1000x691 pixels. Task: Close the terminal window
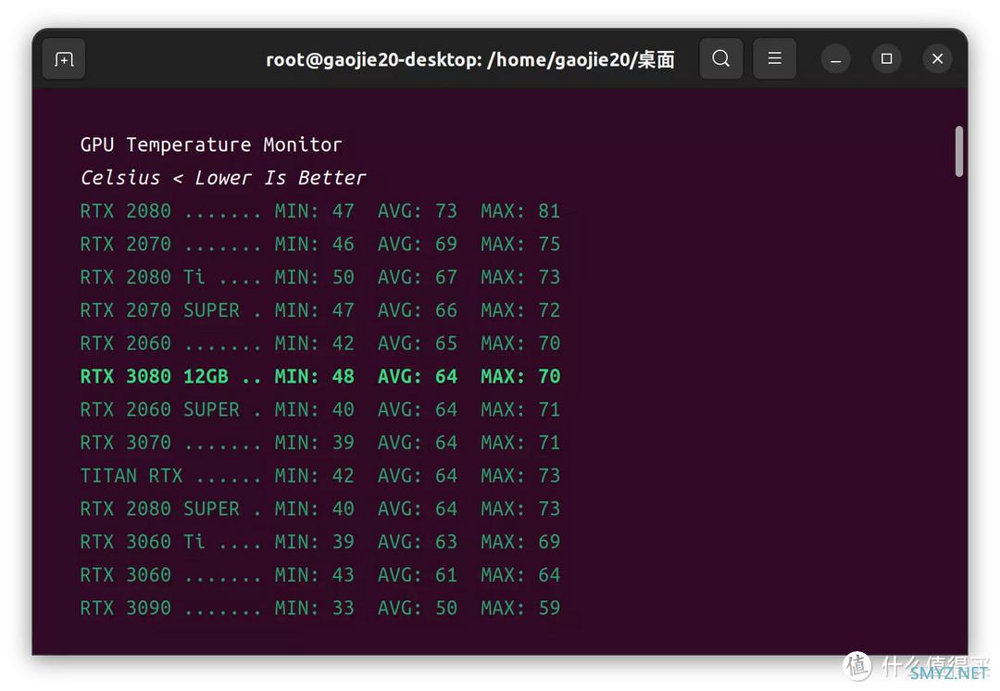tap(937, 58)
